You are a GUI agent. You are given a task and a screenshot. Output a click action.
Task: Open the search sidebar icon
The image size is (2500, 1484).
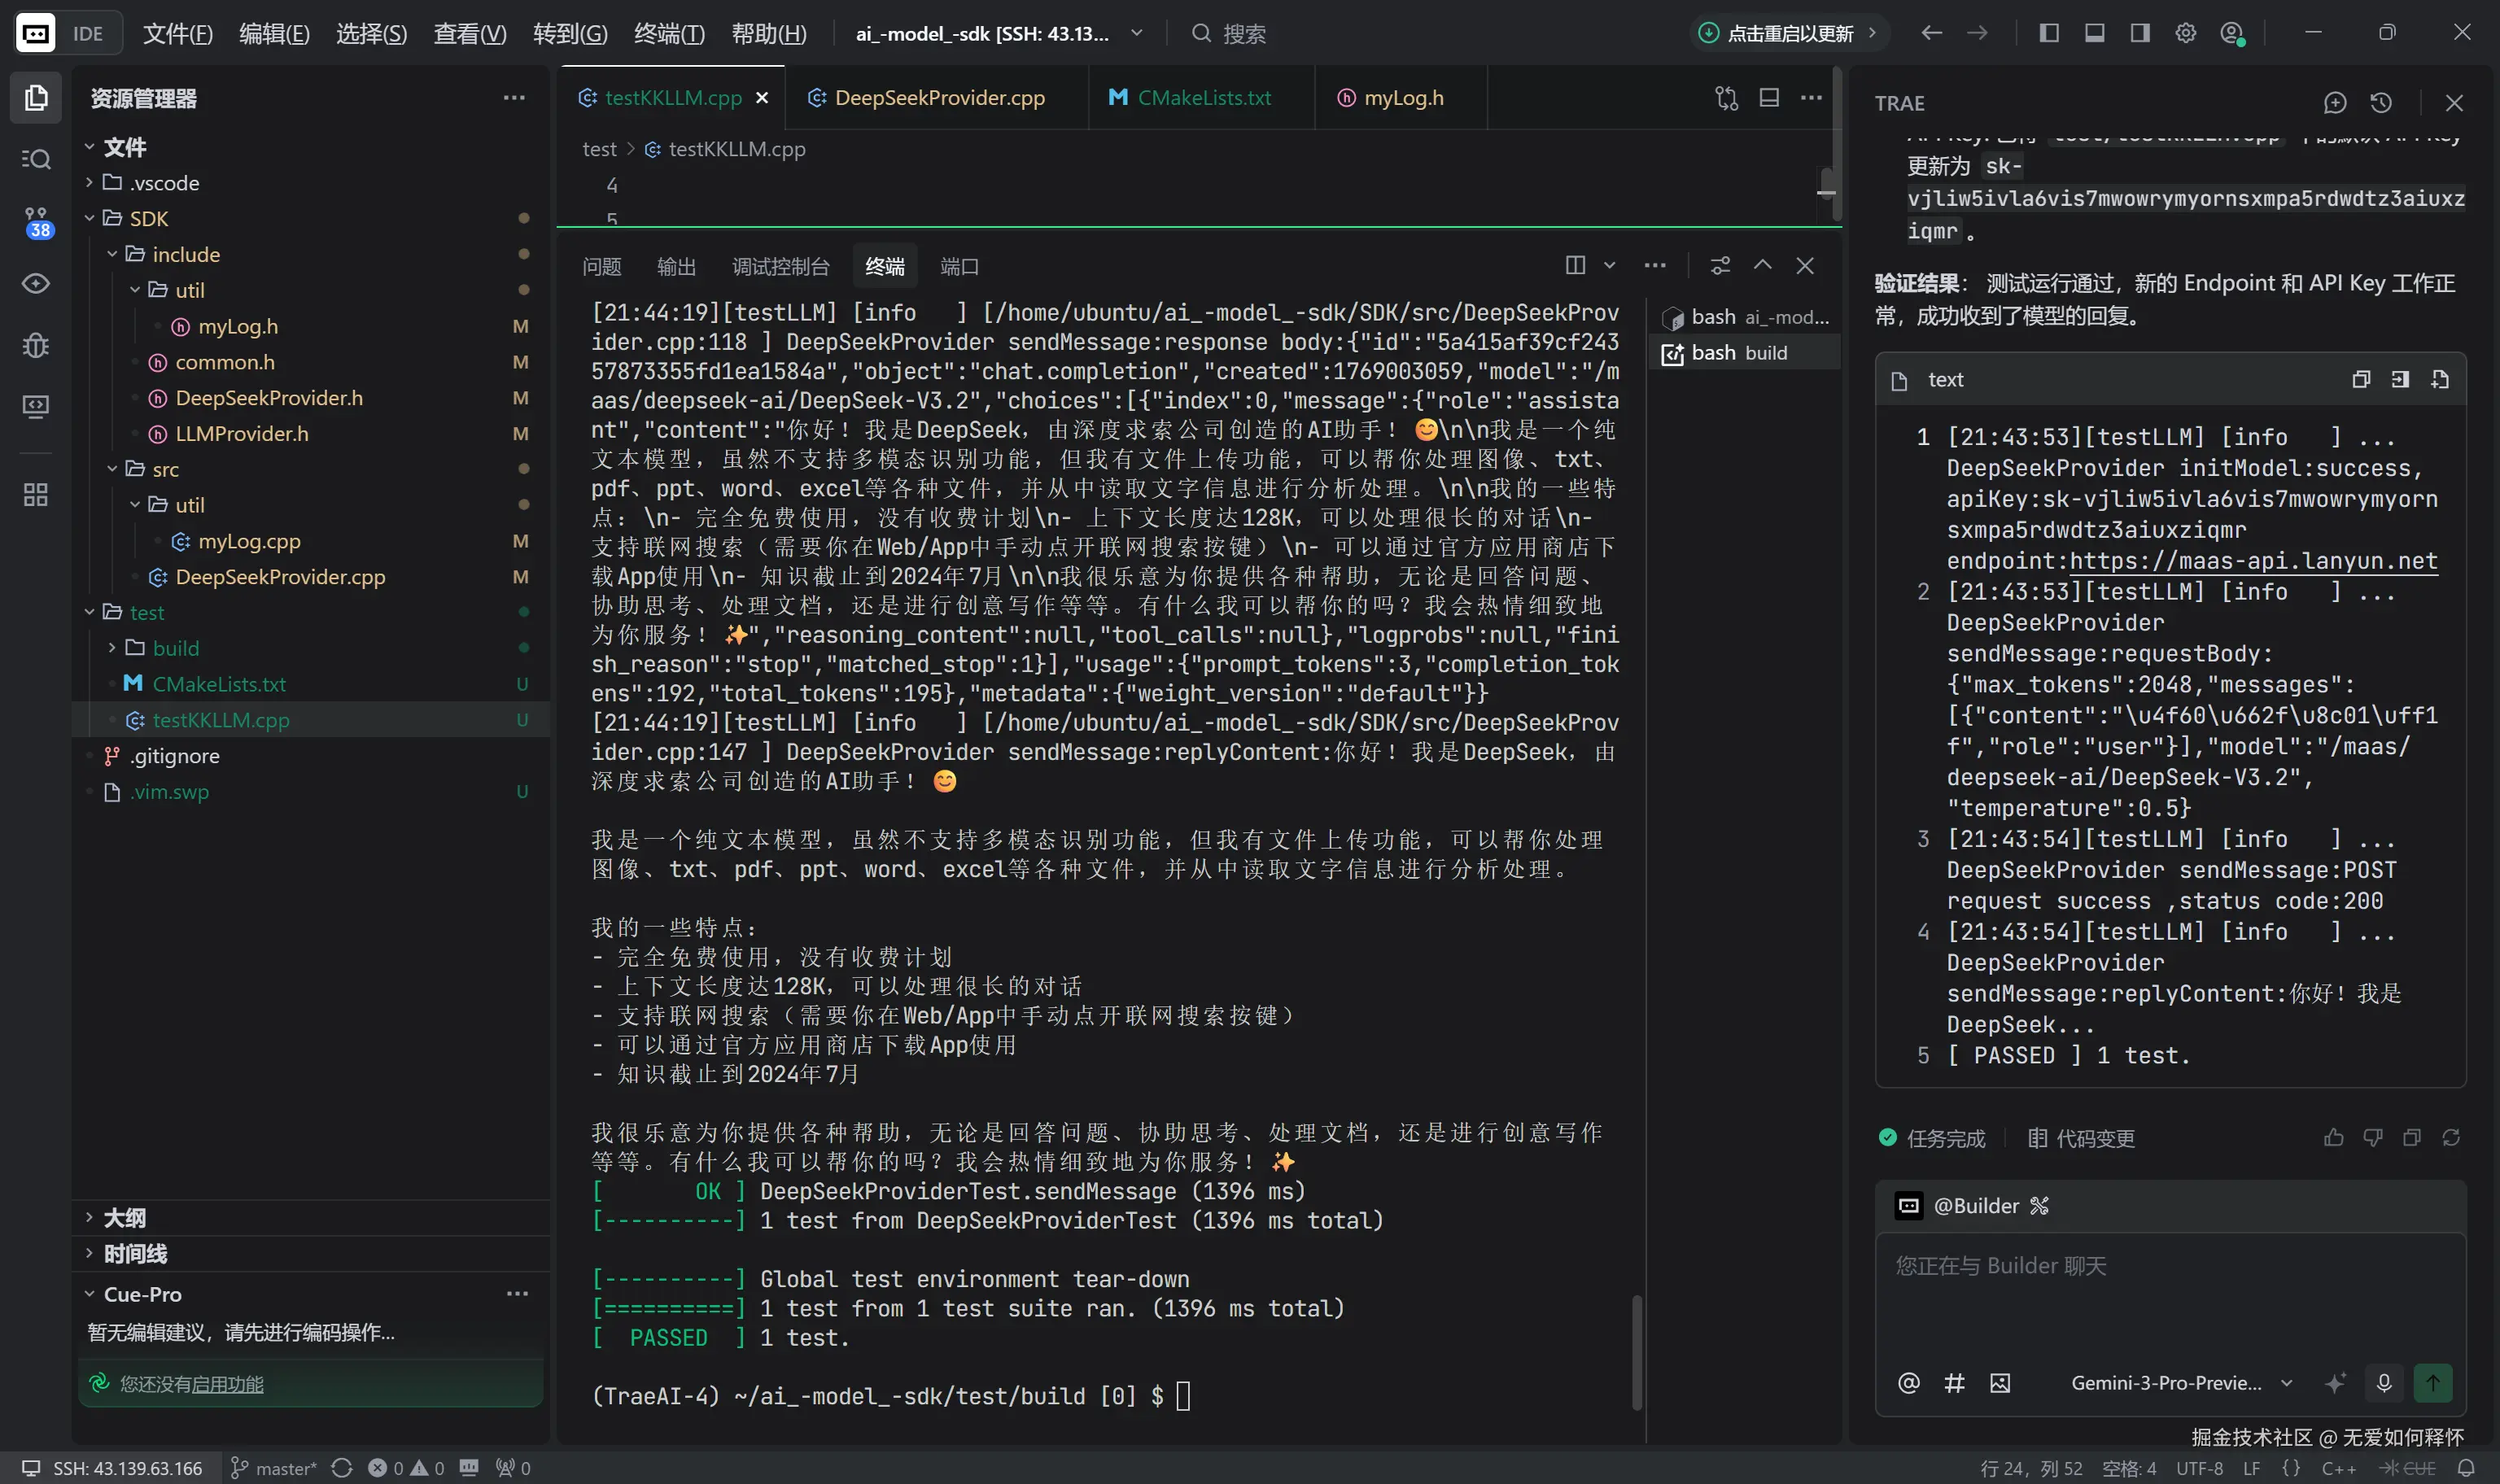coord(36,159)
